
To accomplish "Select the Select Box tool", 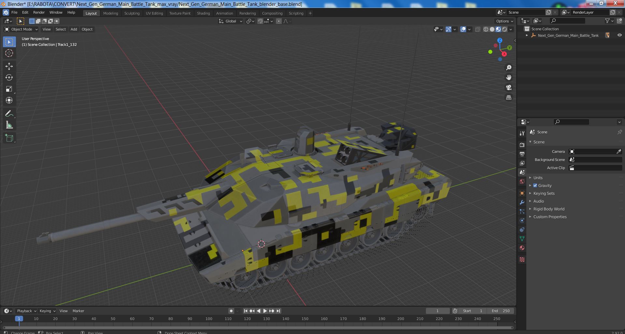I will [9, 42].
